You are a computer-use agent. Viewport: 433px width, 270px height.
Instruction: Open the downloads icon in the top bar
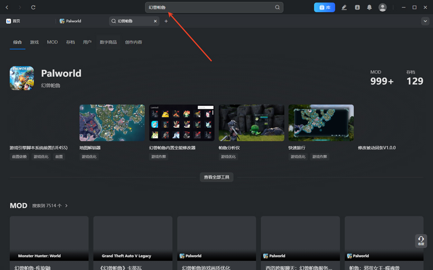click(x=357, y=8)
